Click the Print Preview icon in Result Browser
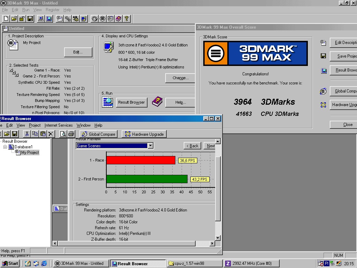This screenshot has height=268, width=357. click(63, 134)
